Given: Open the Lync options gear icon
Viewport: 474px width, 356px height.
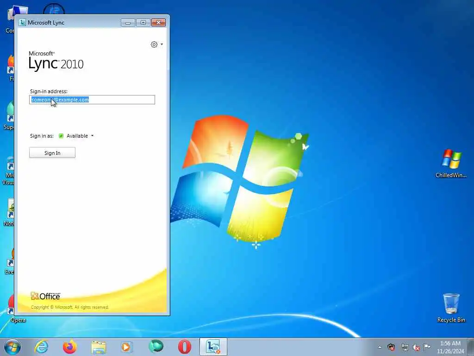Looking at the screenshot, I should coord(154,44).
